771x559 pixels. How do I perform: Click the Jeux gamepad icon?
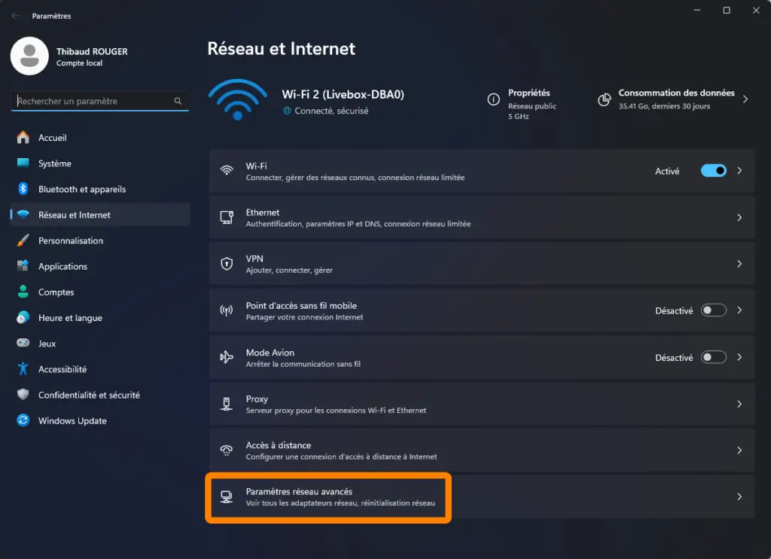(23, 343)
